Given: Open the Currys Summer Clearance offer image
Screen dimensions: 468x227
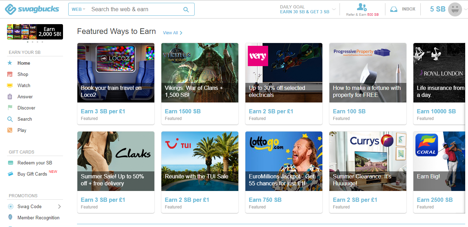Looking at the screenshot, I should tap(368, 161).
